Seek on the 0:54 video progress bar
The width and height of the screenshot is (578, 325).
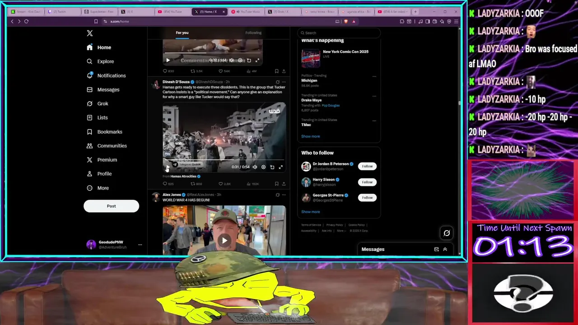point(224,160)
